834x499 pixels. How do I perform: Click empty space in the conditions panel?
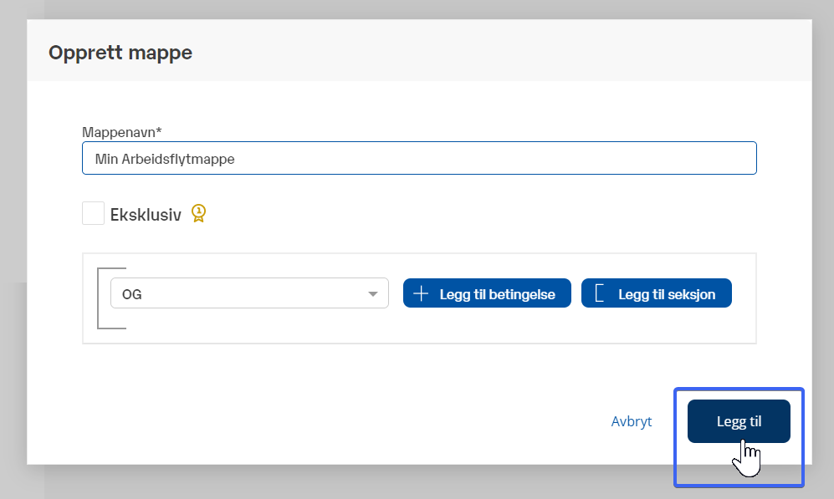click(502, 328)
